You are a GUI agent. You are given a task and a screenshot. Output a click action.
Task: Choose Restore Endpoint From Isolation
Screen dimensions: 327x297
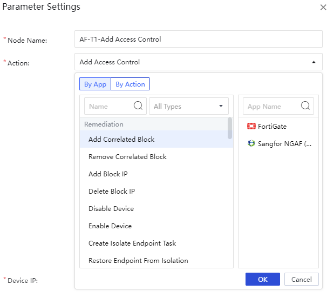(138, 261)
